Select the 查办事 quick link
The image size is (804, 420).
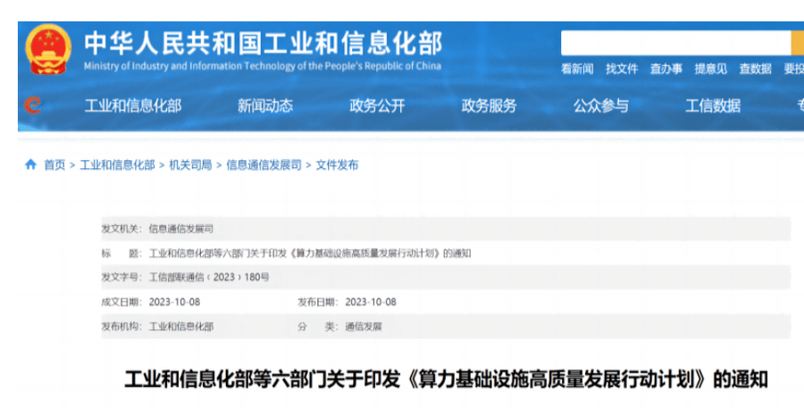[x=666, y=69]
